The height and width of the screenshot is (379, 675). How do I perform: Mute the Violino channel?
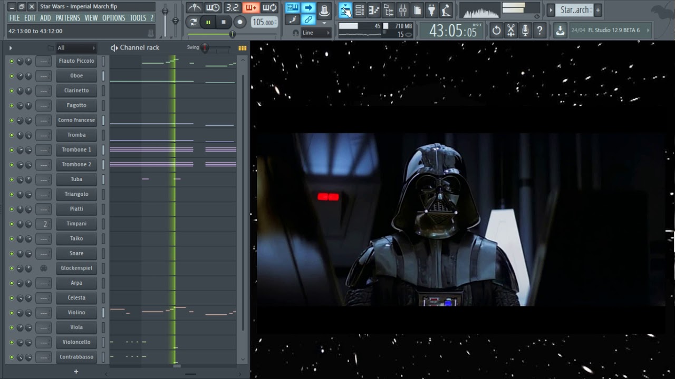[x=12, y=313]
